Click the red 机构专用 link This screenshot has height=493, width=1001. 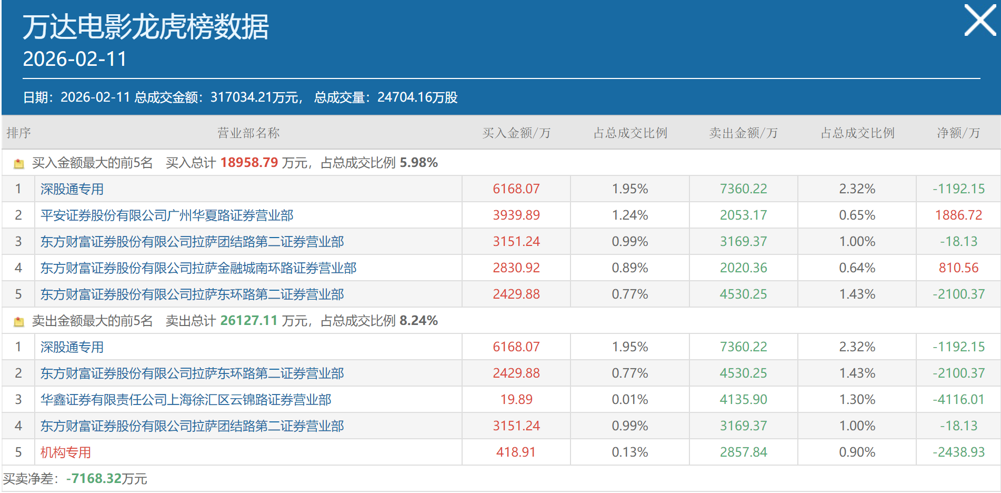point(66,452)
